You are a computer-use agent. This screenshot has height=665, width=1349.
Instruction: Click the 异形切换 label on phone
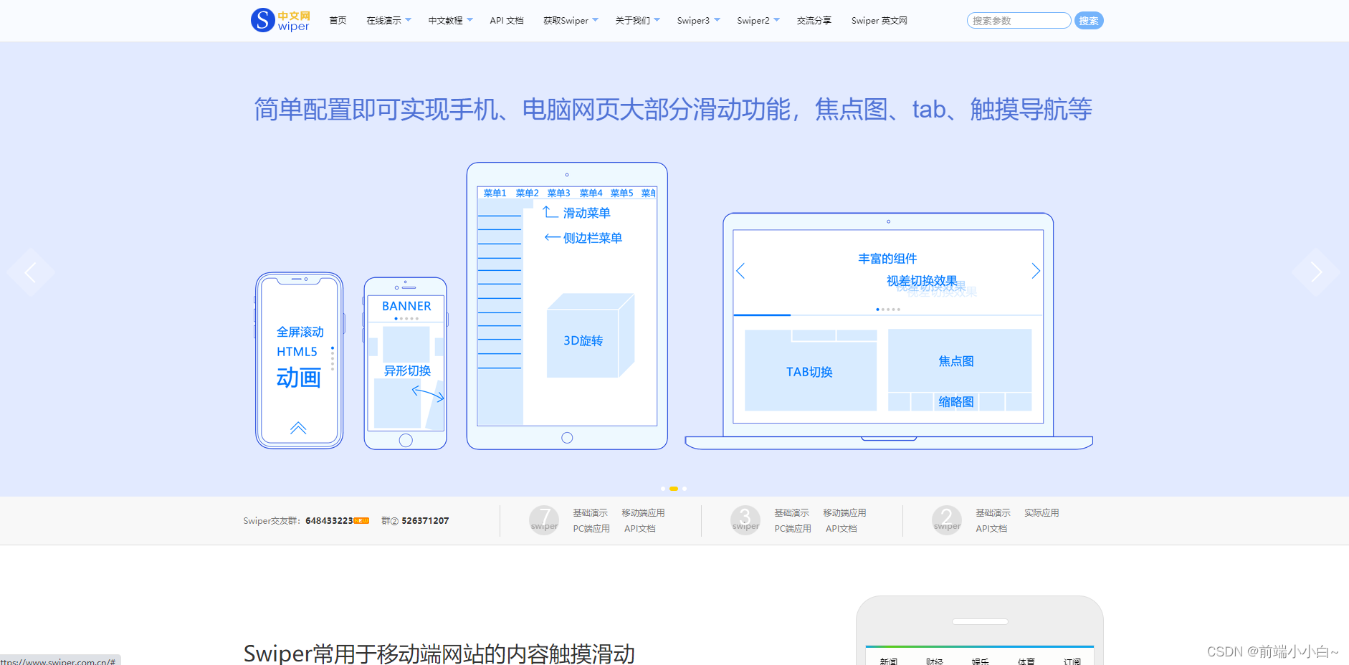(x=407, y=370)
